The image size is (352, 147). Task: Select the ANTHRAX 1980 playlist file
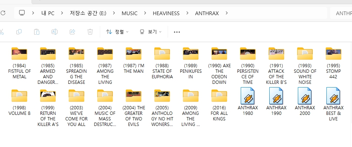coord(248,101)
